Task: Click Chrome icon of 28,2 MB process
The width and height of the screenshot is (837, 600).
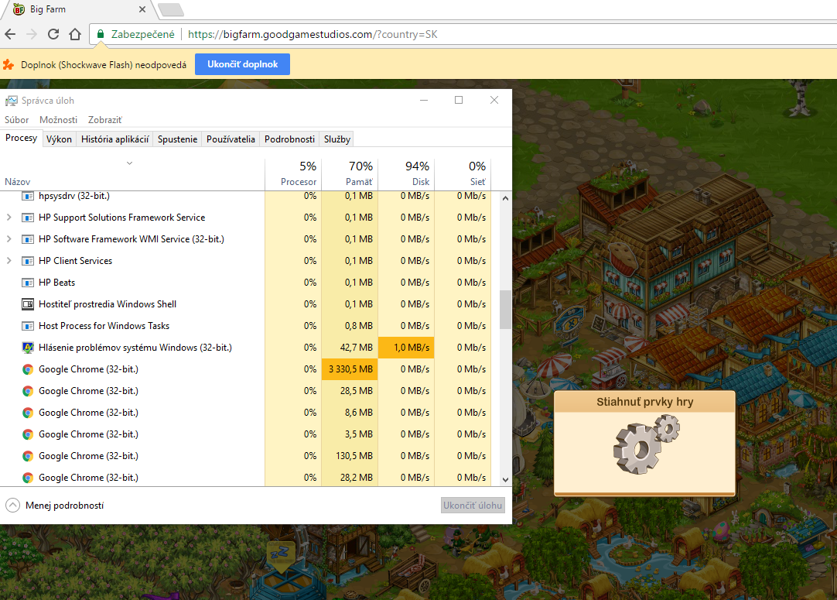Action: (28, 478)
